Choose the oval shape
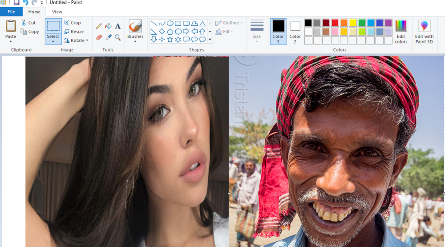The image size is (445, 247). pos(170,23)
